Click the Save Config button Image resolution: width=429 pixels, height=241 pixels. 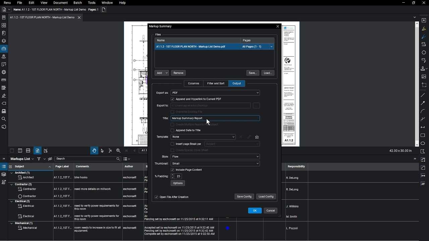(244, 197)
